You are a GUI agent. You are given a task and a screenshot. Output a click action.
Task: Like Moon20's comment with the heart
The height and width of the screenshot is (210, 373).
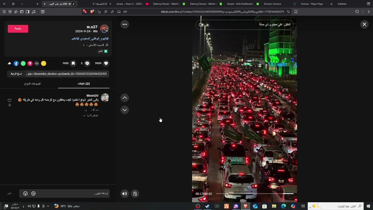(x=9, y=100)
